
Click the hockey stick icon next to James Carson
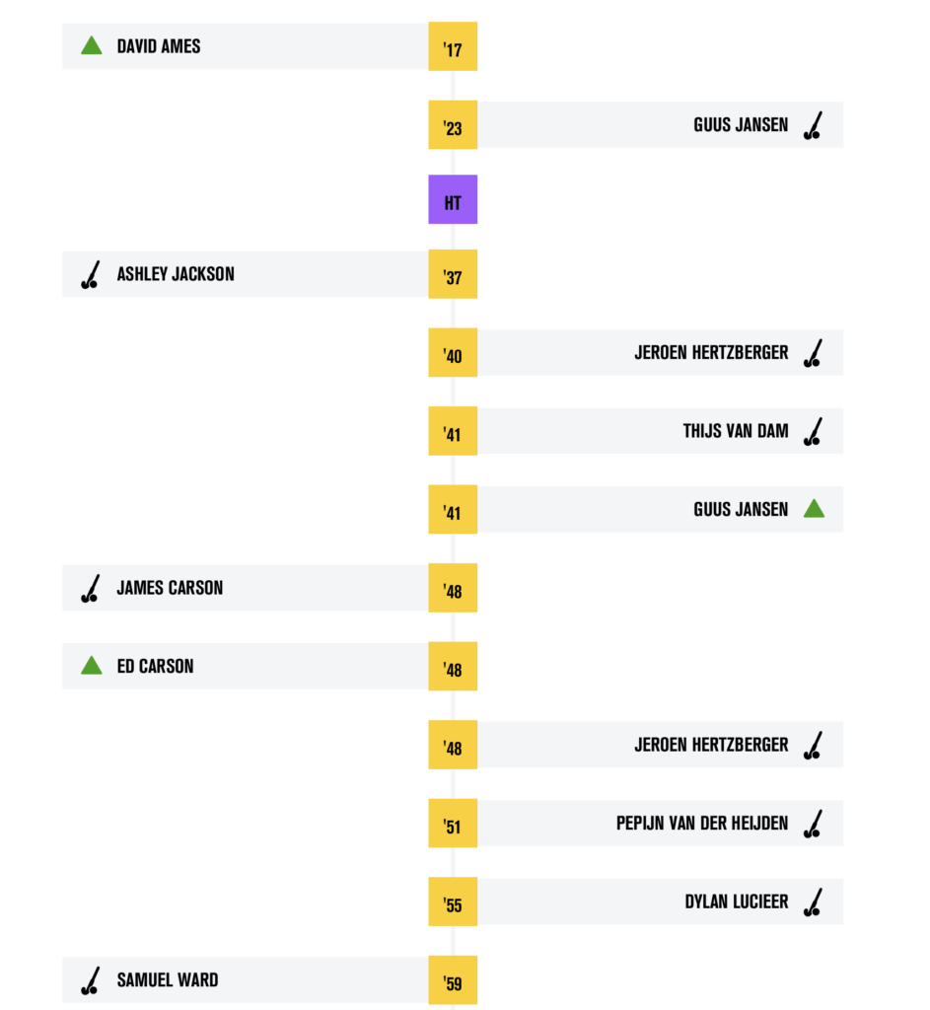point(91,588)
